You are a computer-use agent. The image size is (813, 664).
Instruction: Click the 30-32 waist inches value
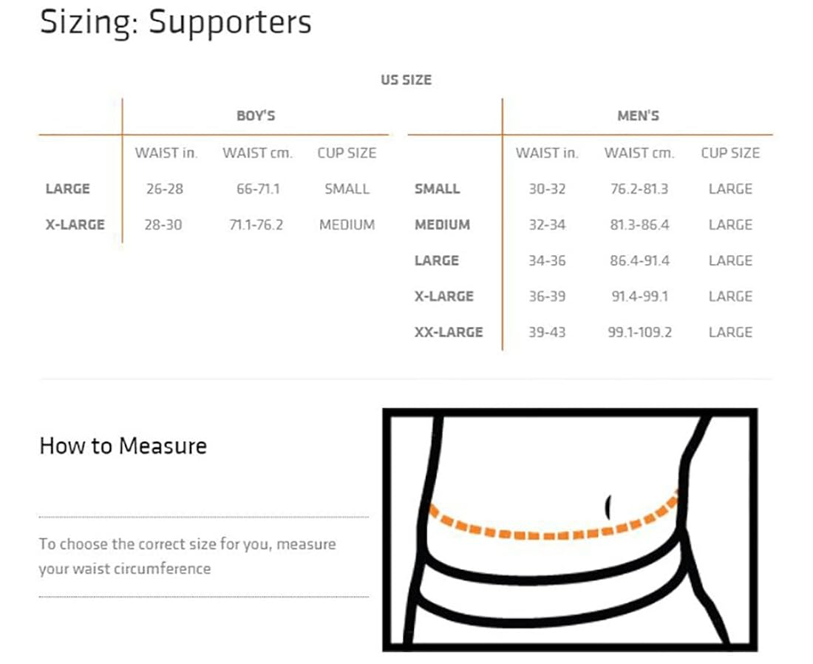point(547,189)
